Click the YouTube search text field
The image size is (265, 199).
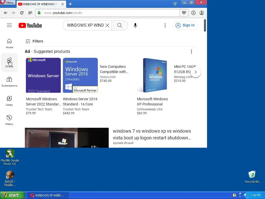pos(85,25)
